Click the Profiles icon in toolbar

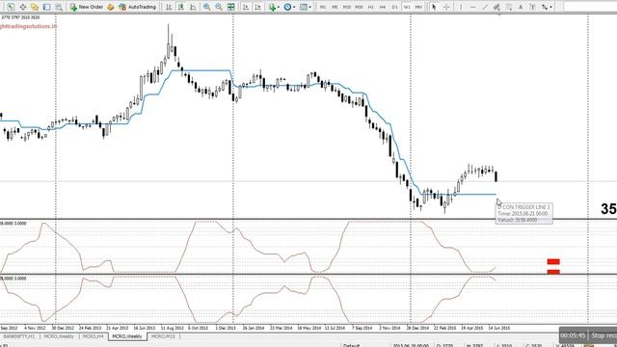23,7
